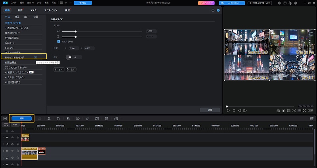Image resolution: width=317 pixels, height=168 pixels.
Task: Click the AI edit note icon in timeline toolbar
Action: [87, 118]
